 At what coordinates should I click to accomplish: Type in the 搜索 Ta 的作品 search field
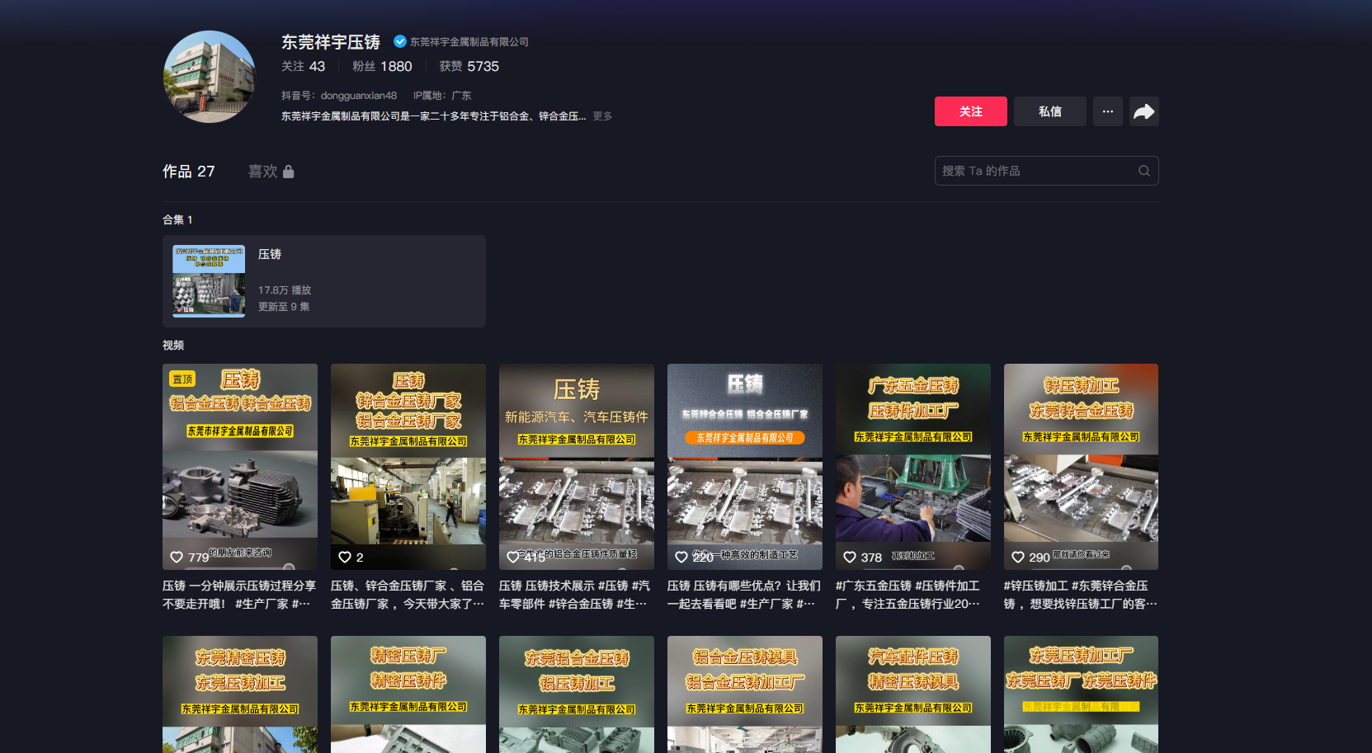tap(1035, 171)
